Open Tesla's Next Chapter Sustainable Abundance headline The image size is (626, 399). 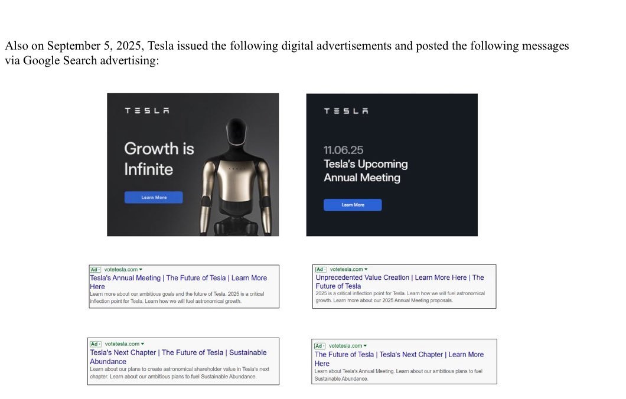178,357
